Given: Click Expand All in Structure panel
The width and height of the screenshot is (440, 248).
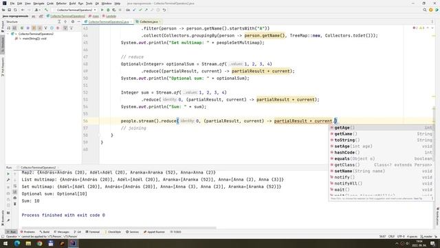Looking at the screenshot, I should click(59, 21).
